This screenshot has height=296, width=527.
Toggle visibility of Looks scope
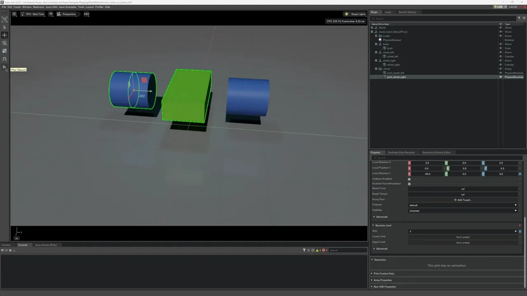point(501,36)
